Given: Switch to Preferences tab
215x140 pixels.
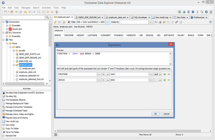Looking at the screenshot, I should 199,17.
